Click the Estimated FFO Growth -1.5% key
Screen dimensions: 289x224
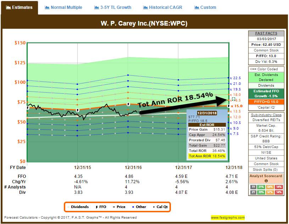[x=266, y=94]
